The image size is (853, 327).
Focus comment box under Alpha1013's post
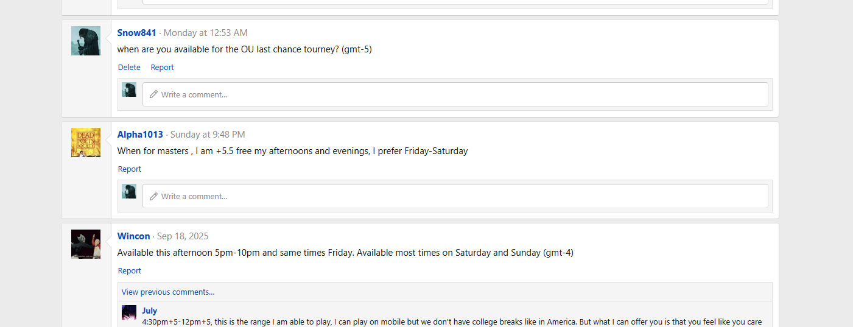(x=455, y=196)
